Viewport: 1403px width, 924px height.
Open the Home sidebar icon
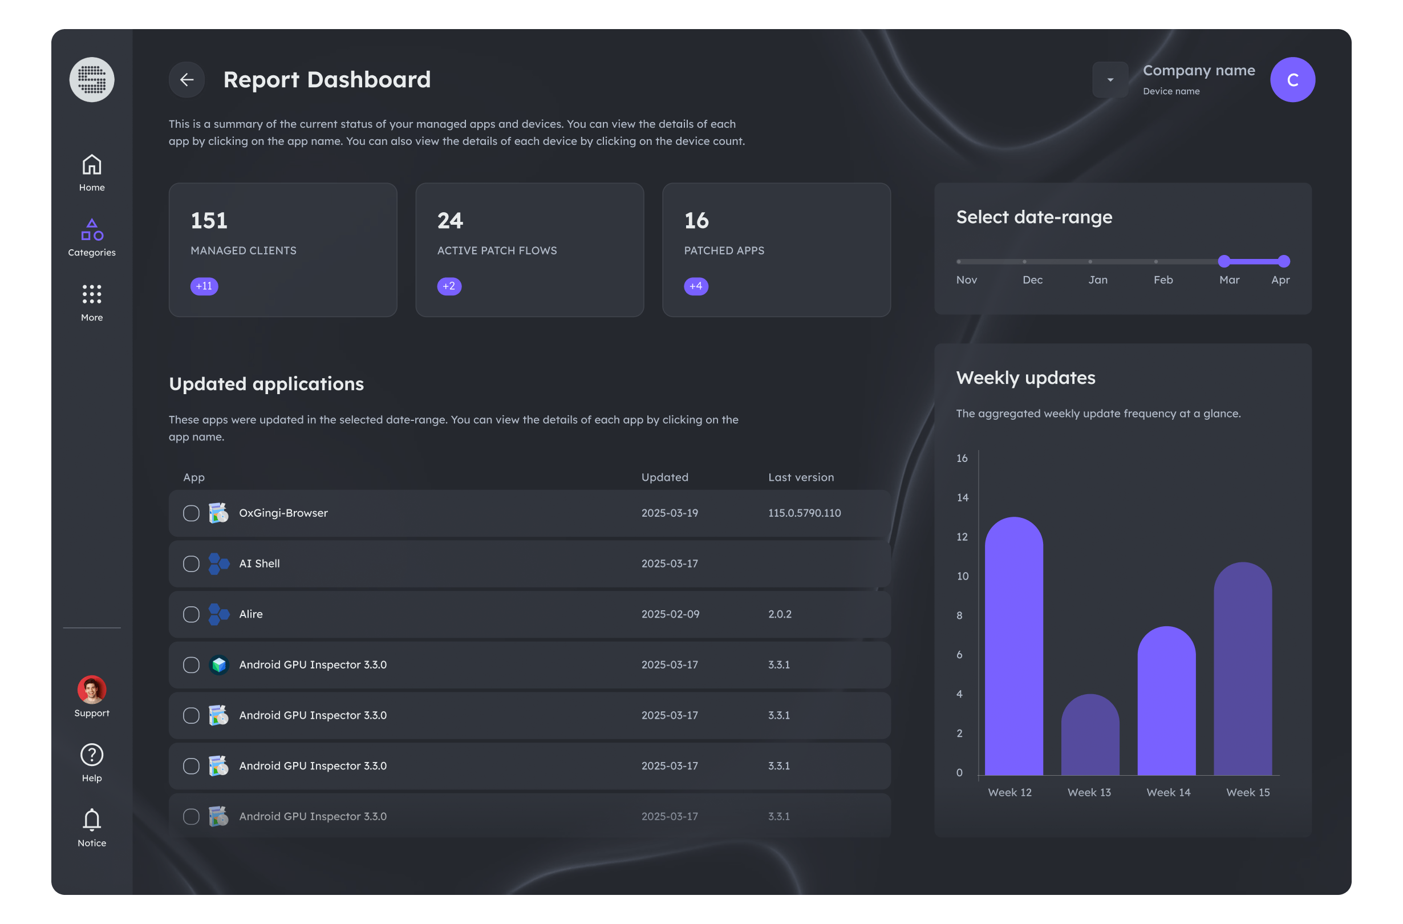[x=92, y=165]
